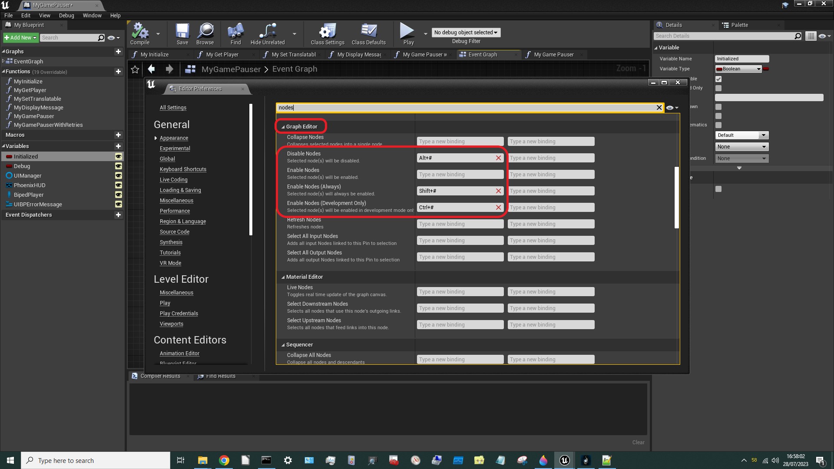The width and height of the screenshot is (834, 469).
Task: Click the favorite star icon in graph breadcrumb
Action: (x=135, y=69)
